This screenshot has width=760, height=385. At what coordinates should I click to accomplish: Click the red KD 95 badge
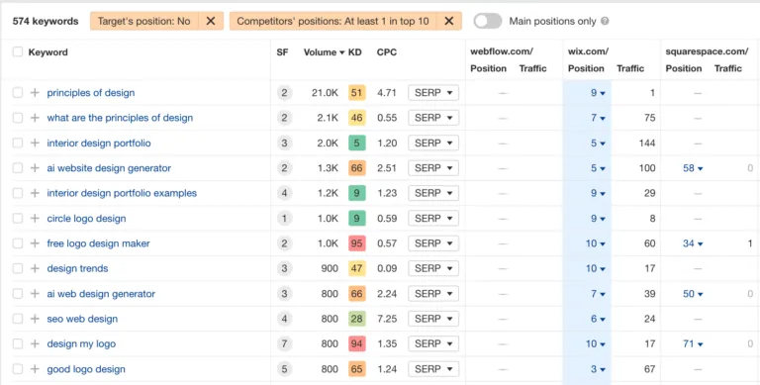(x=356, y=243)
